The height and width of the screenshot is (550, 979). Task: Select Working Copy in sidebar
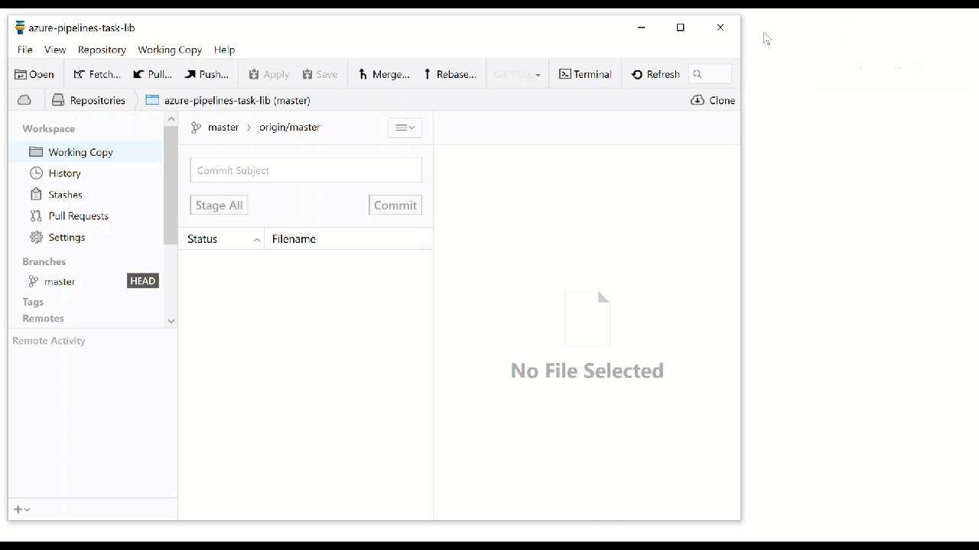tap(86, 152)
